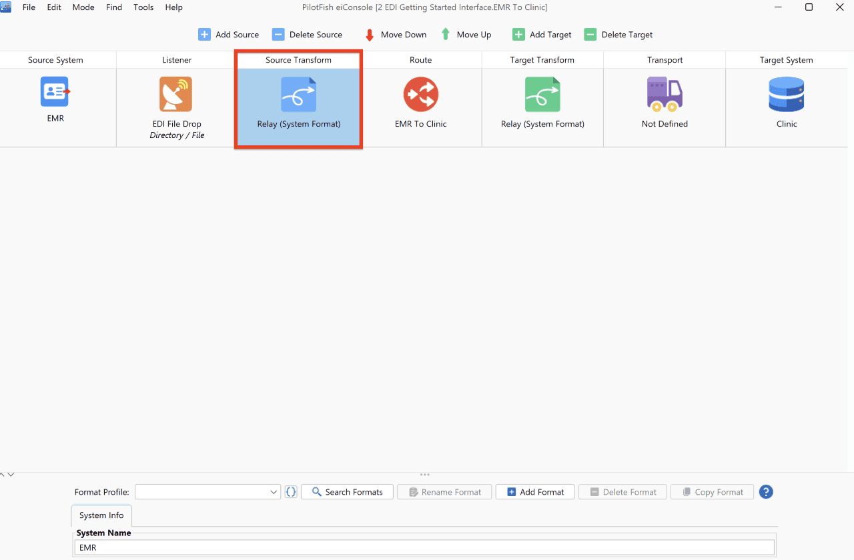Click the Source Transform column header
The image size is (854, 560).
tap(298, 60)
